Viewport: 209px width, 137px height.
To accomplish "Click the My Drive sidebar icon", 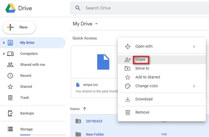I will [x=10, y=43].
